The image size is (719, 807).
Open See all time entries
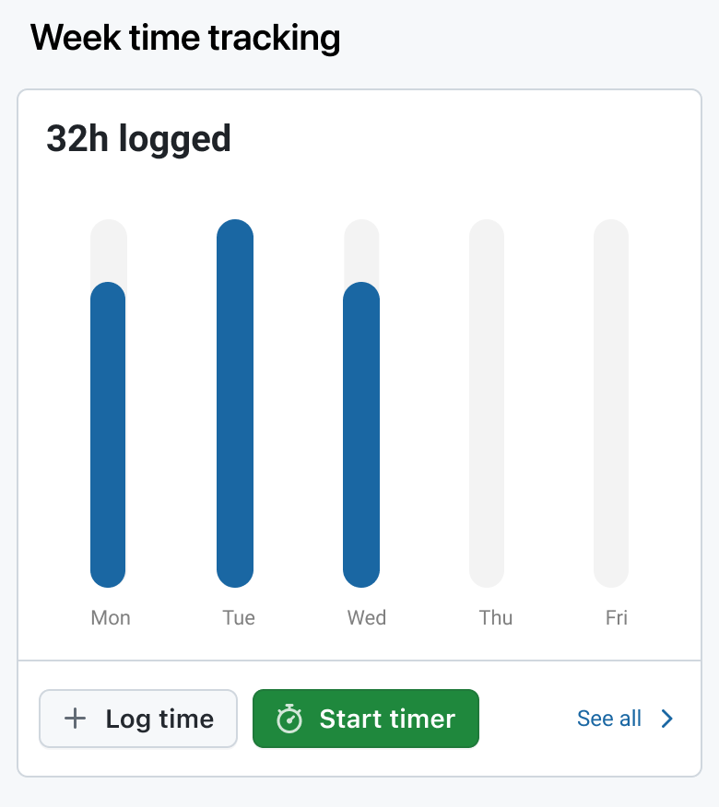point(608,719)
